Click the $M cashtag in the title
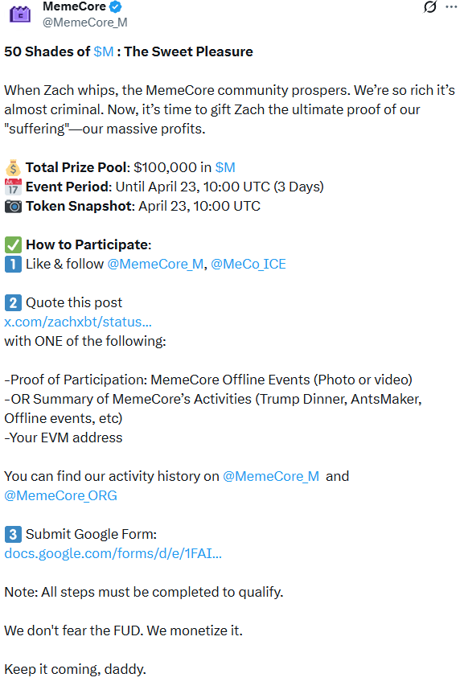The height and width of the screenshot is (694, 464). point(104,51)
